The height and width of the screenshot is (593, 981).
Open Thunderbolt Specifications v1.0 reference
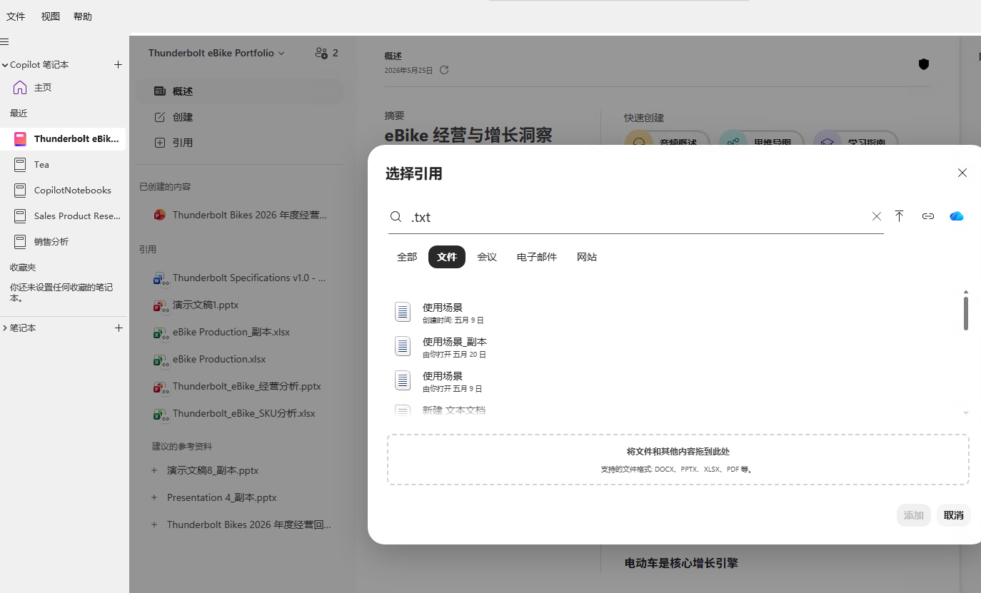pos(239,278)
